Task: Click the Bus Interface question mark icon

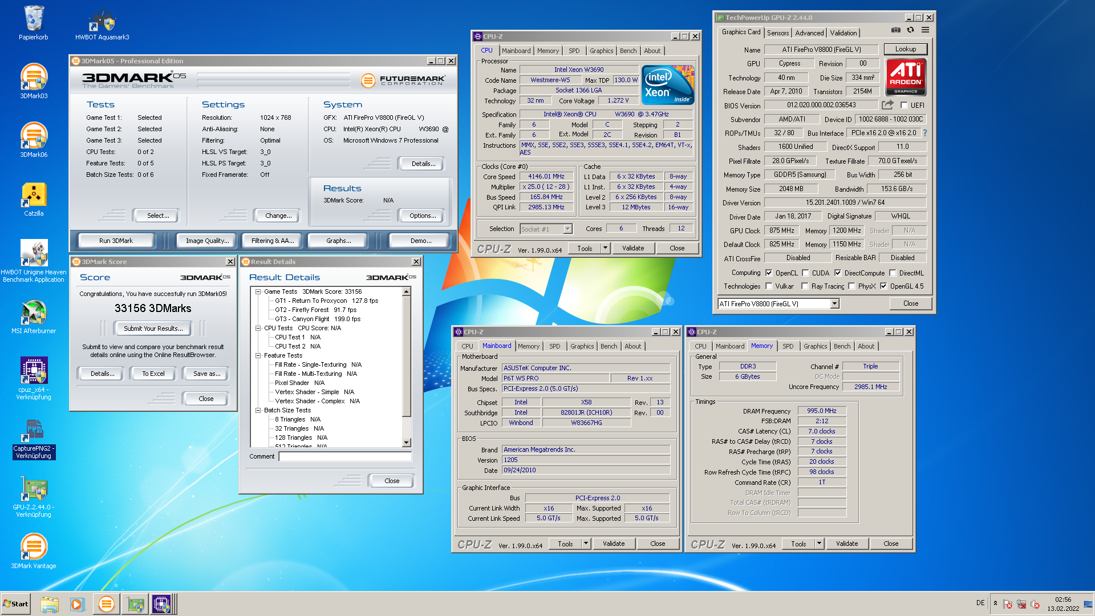Action: 925,133
